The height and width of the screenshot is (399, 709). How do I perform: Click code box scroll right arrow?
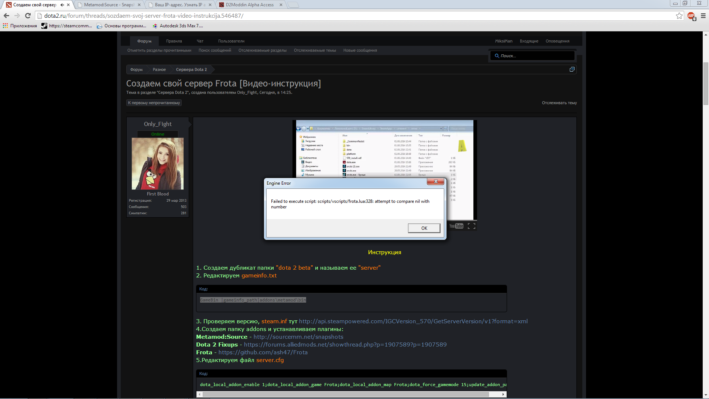coord(503,395)
